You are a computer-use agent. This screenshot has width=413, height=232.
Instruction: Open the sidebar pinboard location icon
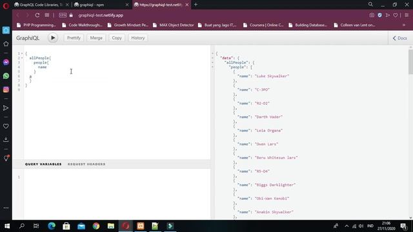(6, 158)
